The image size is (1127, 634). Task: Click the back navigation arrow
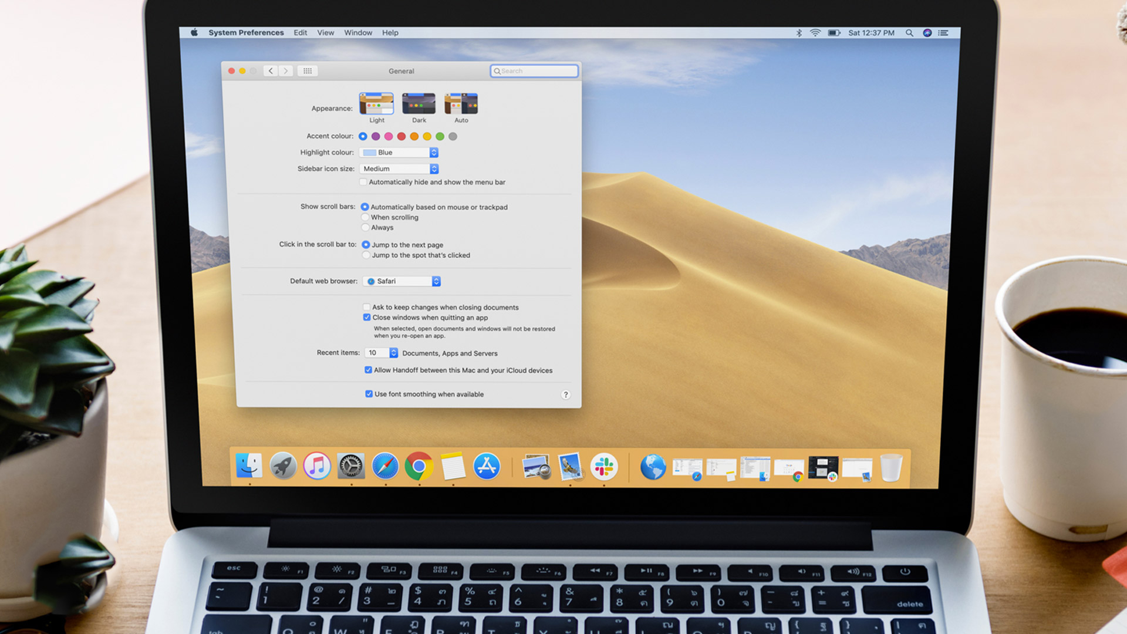[x=271, y=71]
